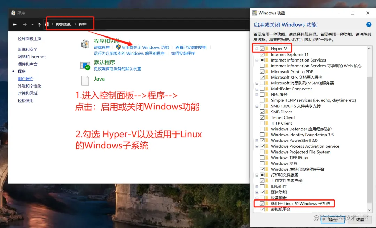This screenshot has height=228, width=376.
Task: Select 网络和 Internet in the sidebar
Action: tap(32, 57)
